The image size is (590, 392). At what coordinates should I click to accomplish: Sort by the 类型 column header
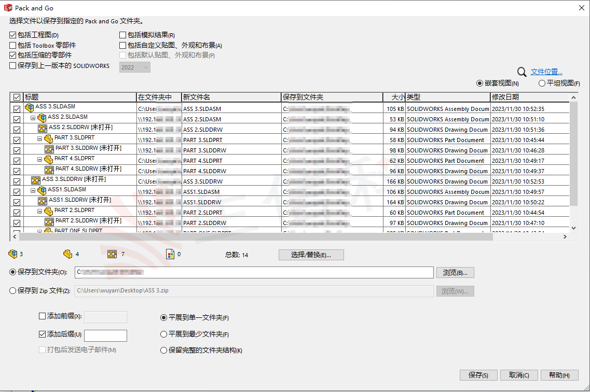pyautogui.click(x=448, y=97)
